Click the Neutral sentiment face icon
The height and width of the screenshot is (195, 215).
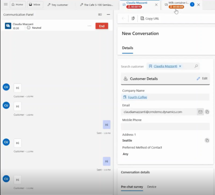coord(29,28)
